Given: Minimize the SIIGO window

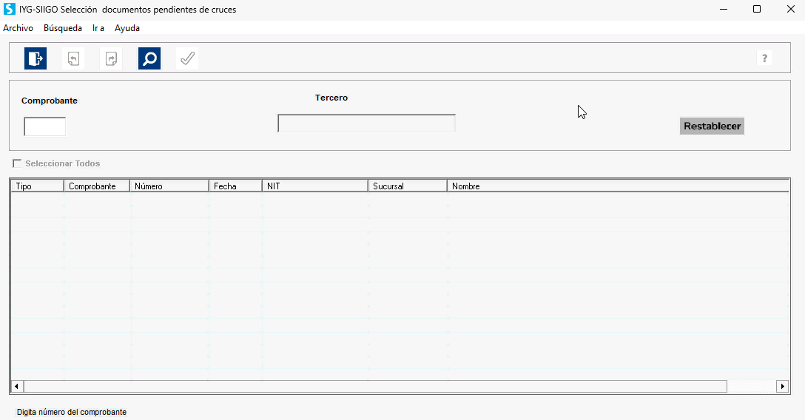Looking at the screenshot, I should tap(724, 9).
